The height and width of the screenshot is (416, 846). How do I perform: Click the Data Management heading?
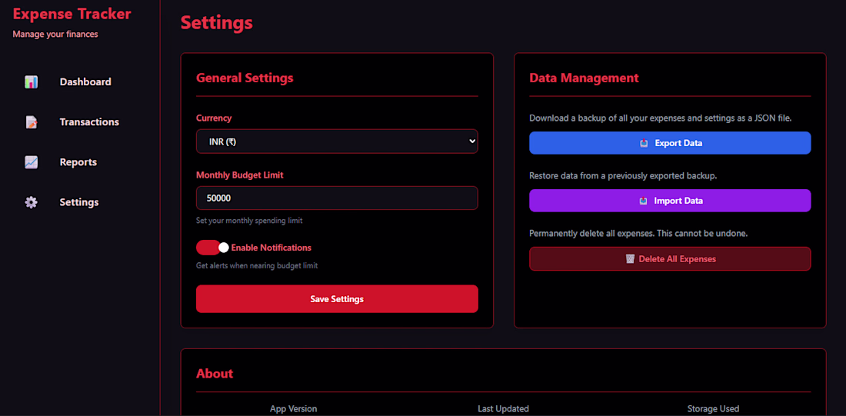tap(584, 78)
